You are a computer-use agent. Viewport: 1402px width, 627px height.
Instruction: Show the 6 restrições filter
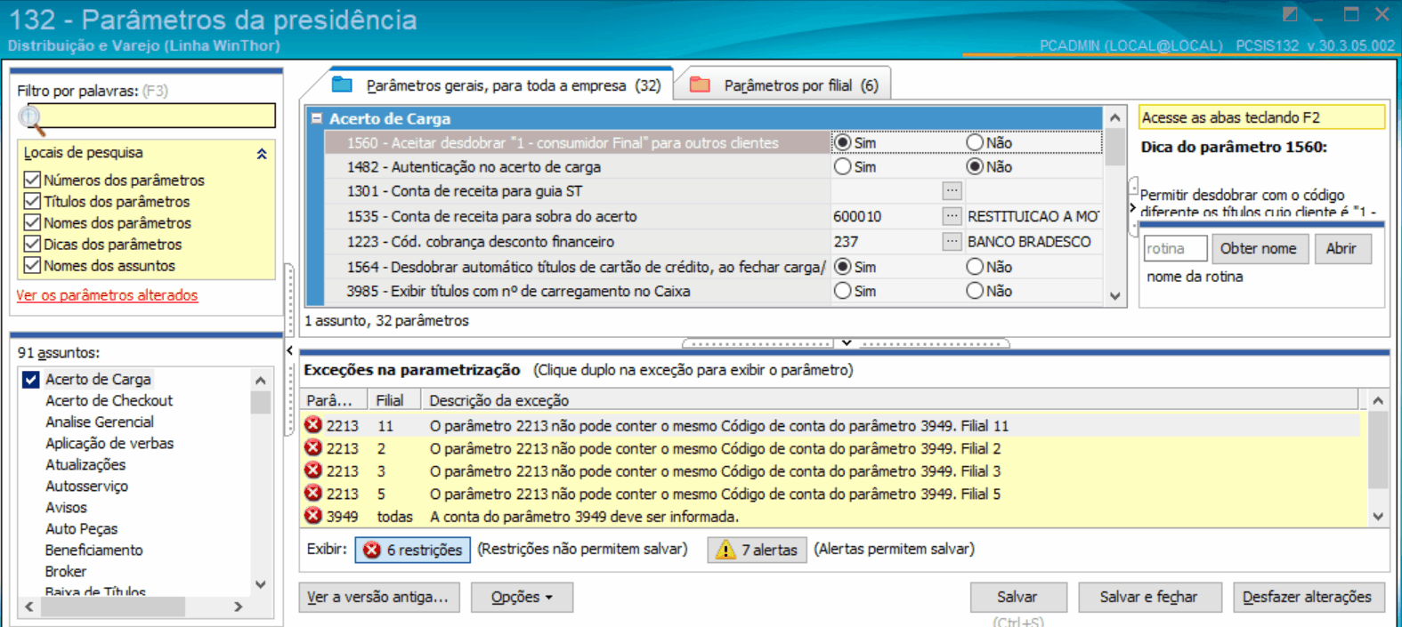click(413, 550)
